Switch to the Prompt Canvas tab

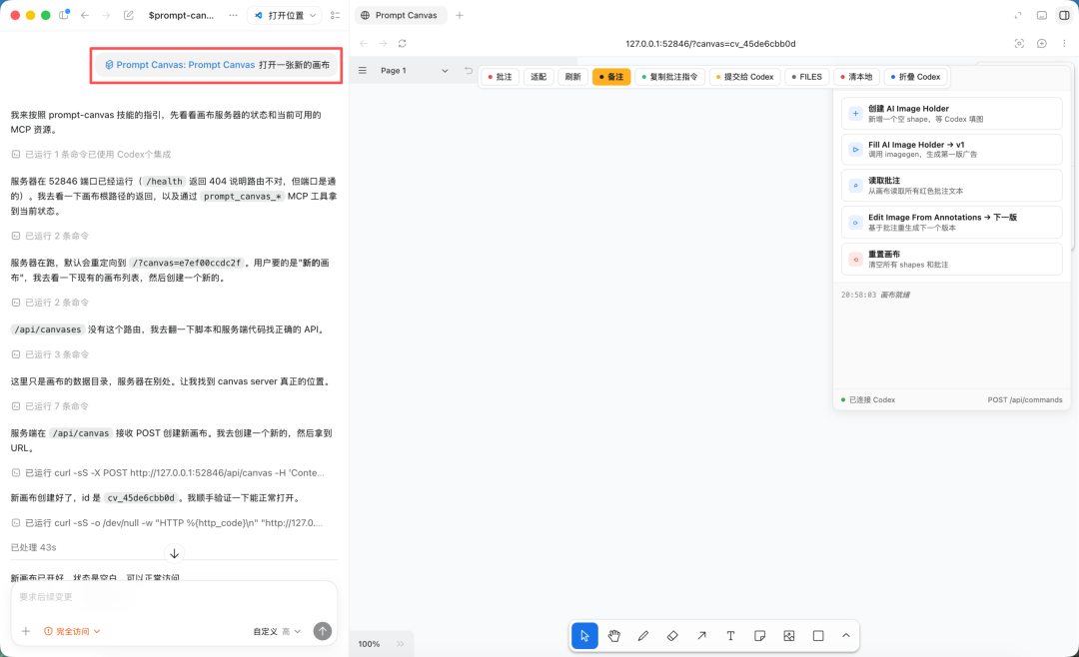click(x=401, y=15)
